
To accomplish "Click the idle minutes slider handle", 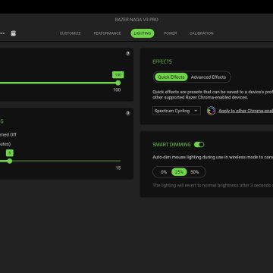I will (10, 161).
